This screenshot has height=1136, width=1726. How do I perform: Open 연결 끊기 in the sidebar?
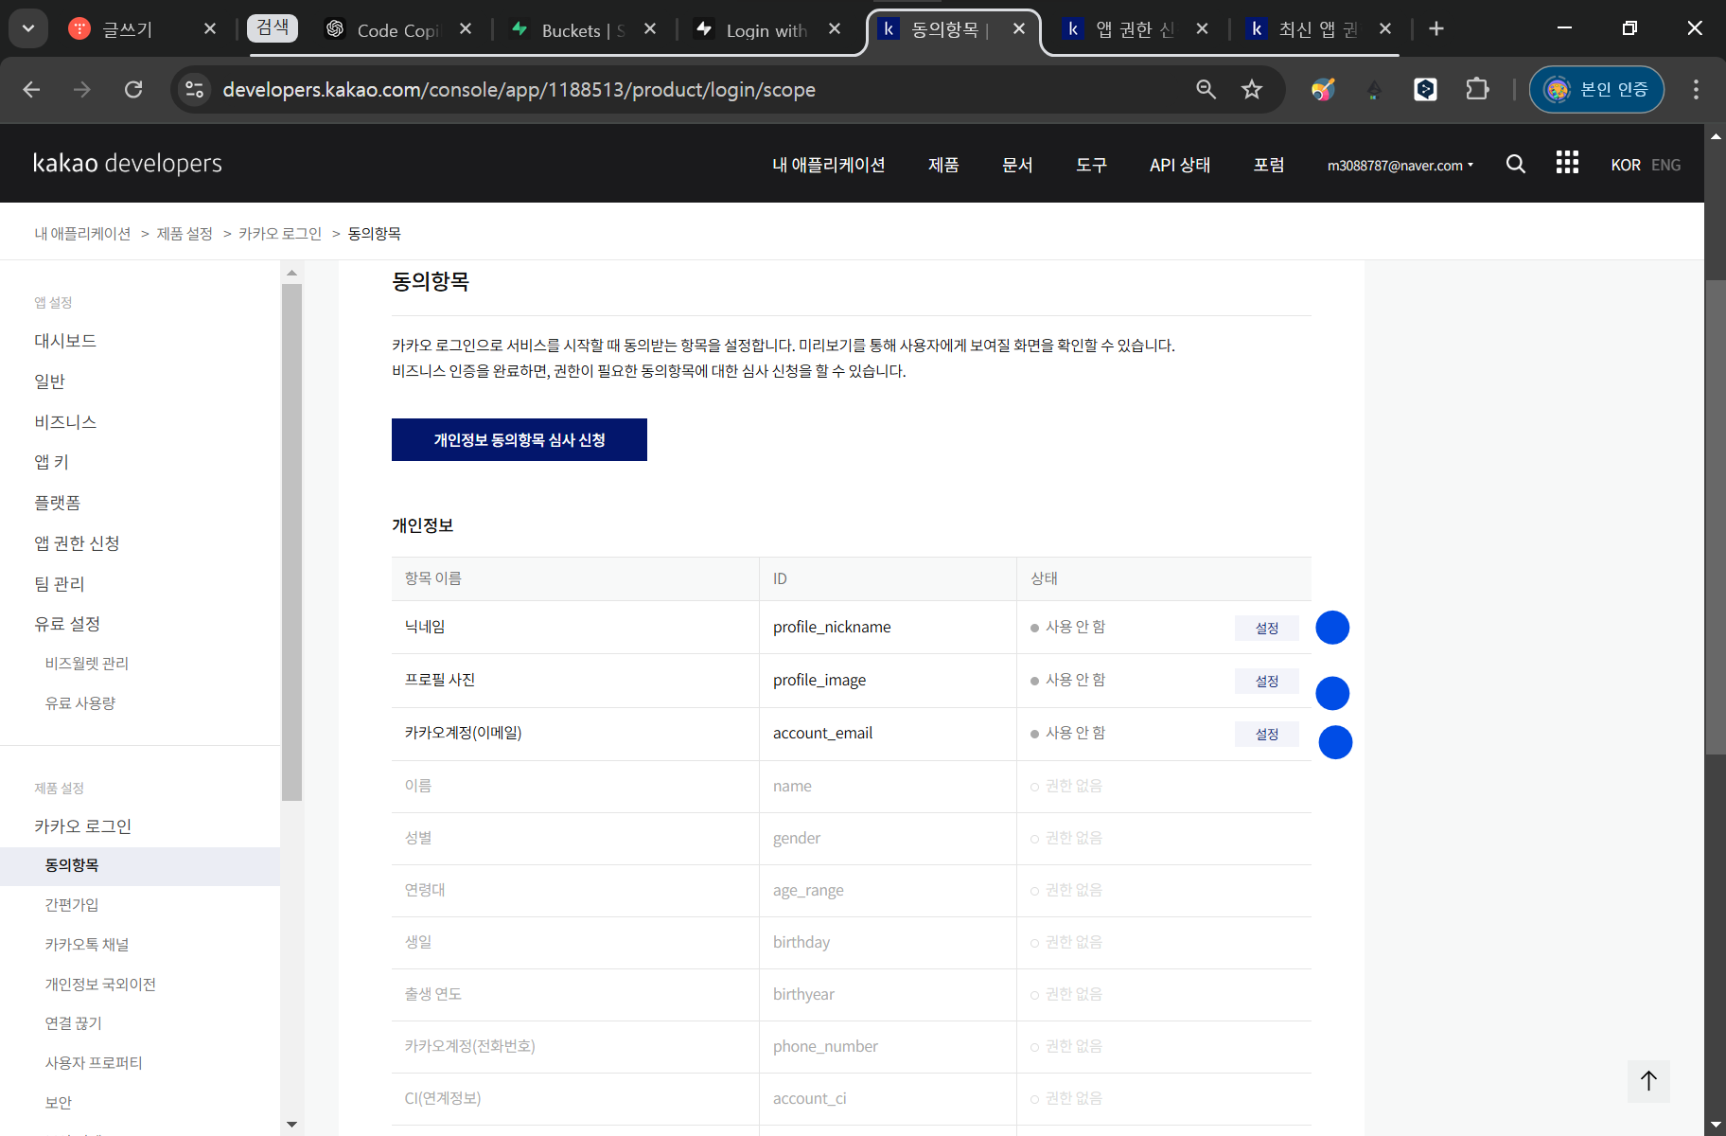[74, 1023]
